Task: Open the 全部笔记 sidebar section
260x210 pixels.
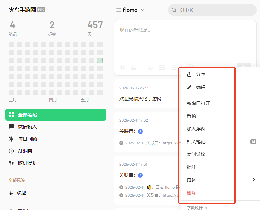Action: (x=56, y=115)
